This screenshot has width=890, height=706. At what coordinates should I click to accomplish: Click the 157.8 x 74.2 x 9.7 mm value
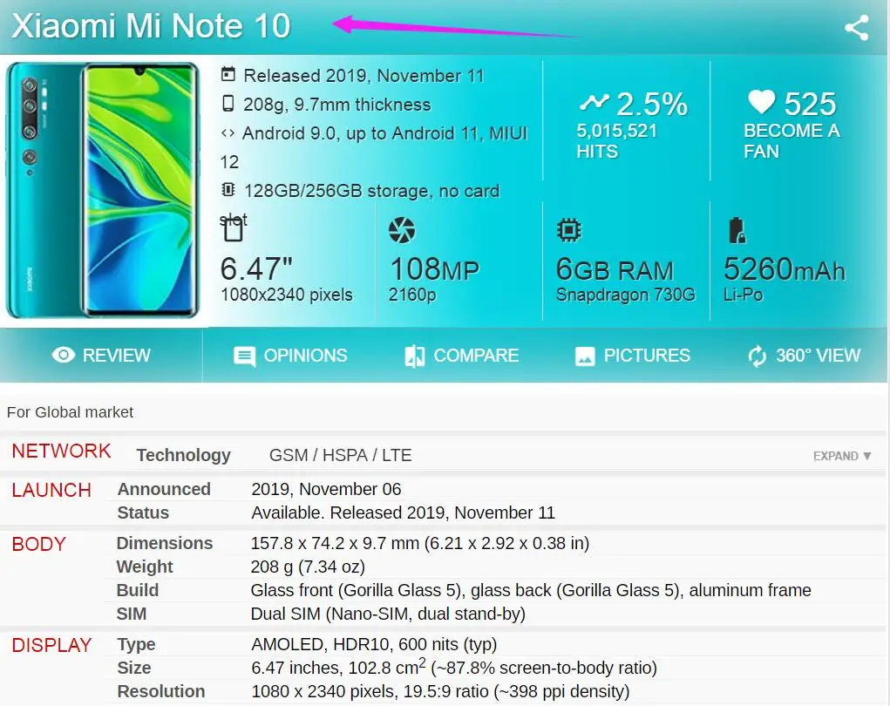click(x=420, y=543)
